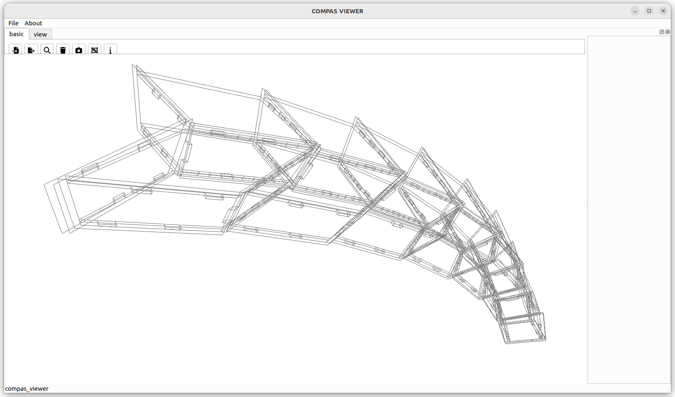This screenshot has height=397, width=675.
Task: Click the trash can delete icon
Action: pyautogui.click(x=63, y=50)
